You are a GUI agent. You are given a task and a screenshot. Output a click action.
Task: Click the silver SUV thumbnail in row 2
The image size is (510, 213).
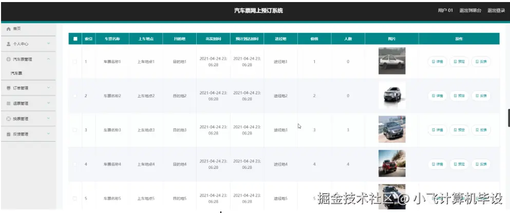(392, 95)
